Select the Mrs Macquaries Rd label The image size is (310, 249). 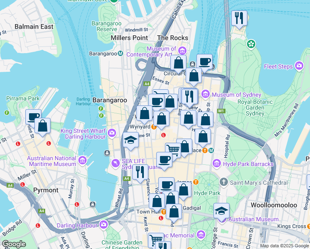(286, 120)
